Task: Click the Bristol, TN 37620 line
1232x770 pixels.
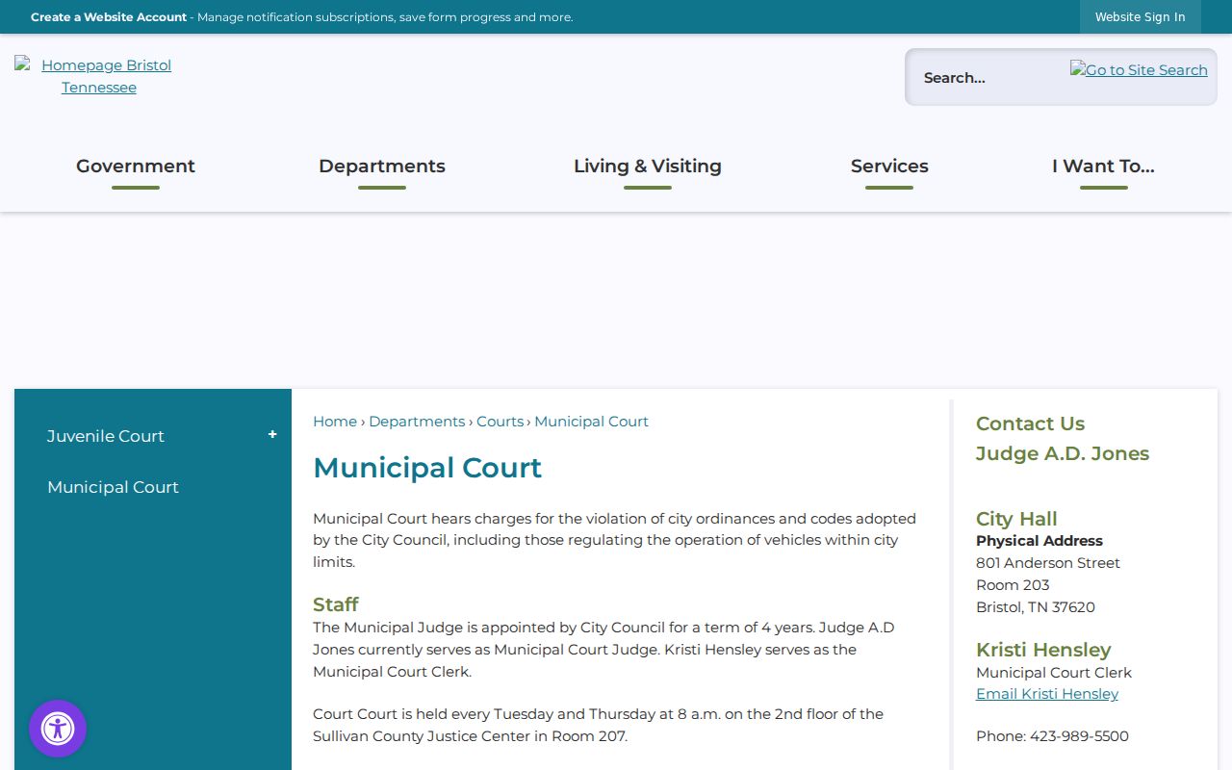Action: click(x=1036, y=607)
